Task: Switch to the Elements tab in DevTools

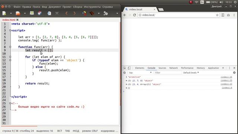Action: point(140,68)
